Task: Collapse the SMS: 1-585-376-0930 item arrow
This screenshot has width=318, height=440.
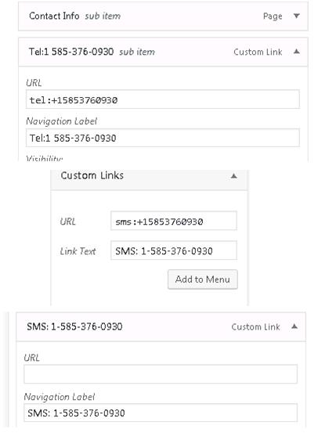Action: pos(295,326)
